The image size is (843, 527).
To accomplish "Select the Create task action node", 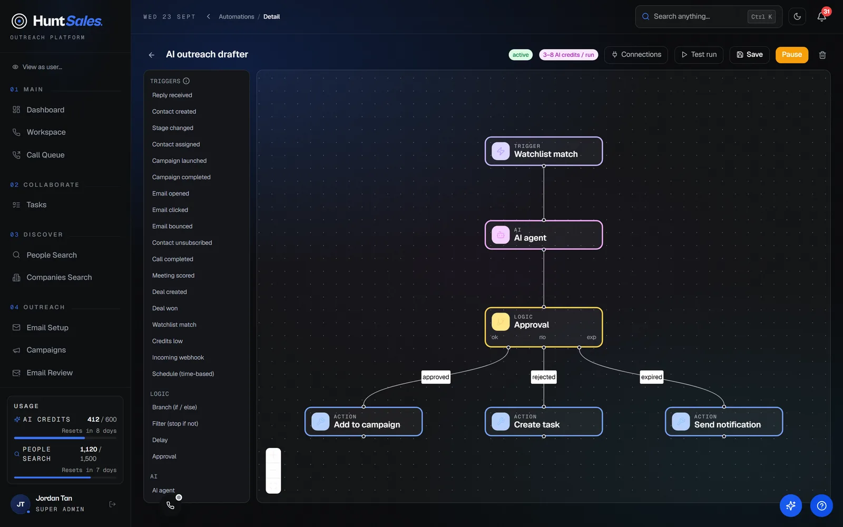I will click(x=544, y=422).
